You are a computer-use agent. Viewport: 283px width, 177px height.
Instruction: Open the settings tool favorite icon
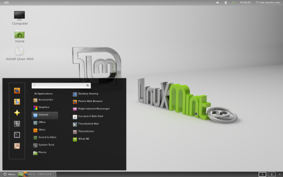(x=17, y=124)
